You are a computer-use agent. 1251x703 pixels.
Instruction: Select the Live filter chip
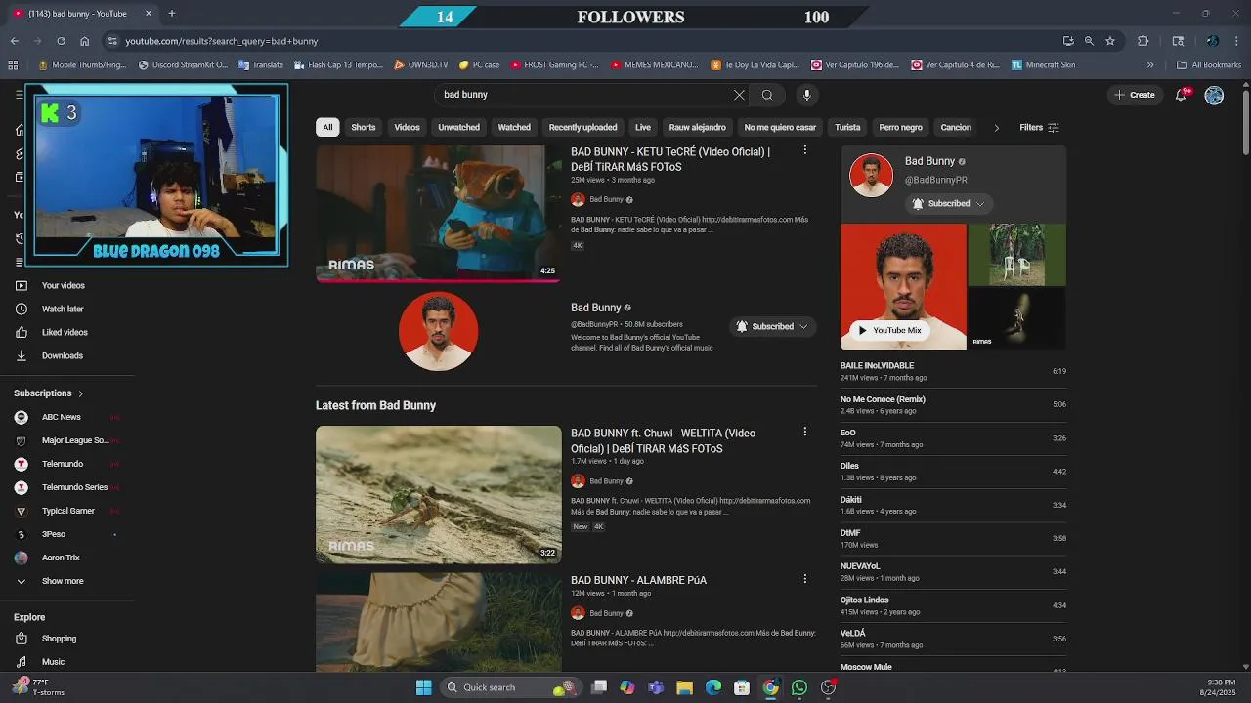point(642,127)
